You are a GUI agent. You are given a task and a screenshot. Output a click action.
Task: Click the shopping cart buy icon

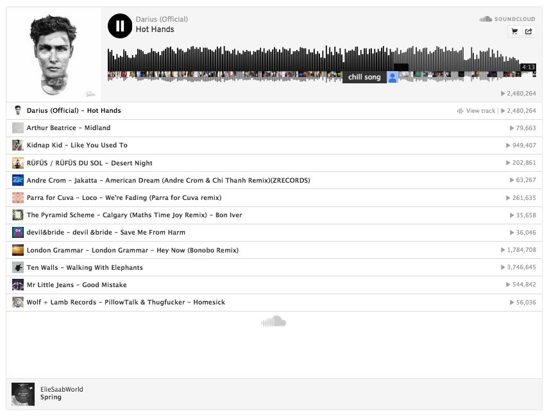[x=514, y=31]
